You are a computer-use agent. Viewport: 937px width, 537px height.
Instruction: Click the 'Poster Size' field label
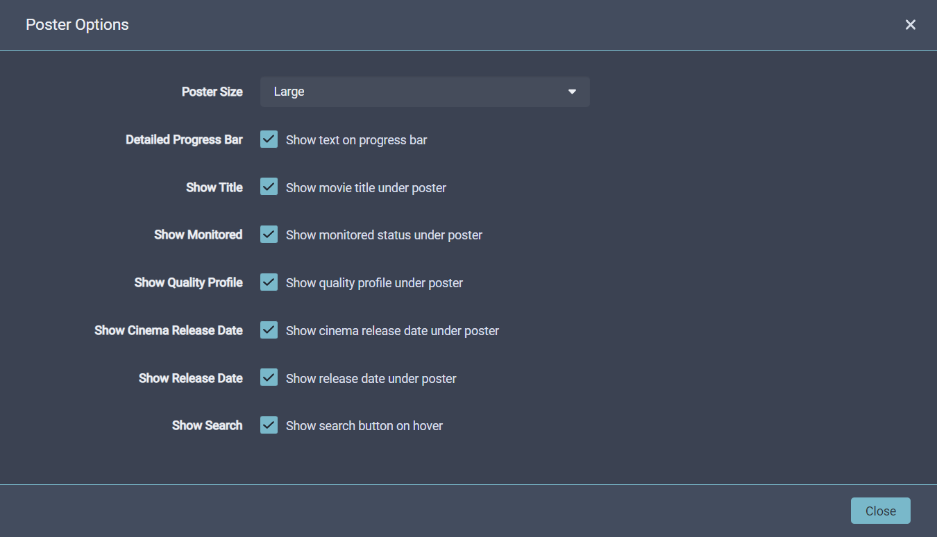point(212,92)
